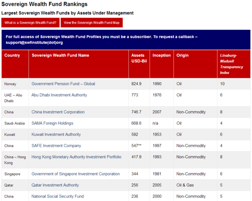Viewport: 252px width, 201px height.
Task: Click 'Largest Sovereign Wealth Funds by Assets' subheading
Action: 67,13
